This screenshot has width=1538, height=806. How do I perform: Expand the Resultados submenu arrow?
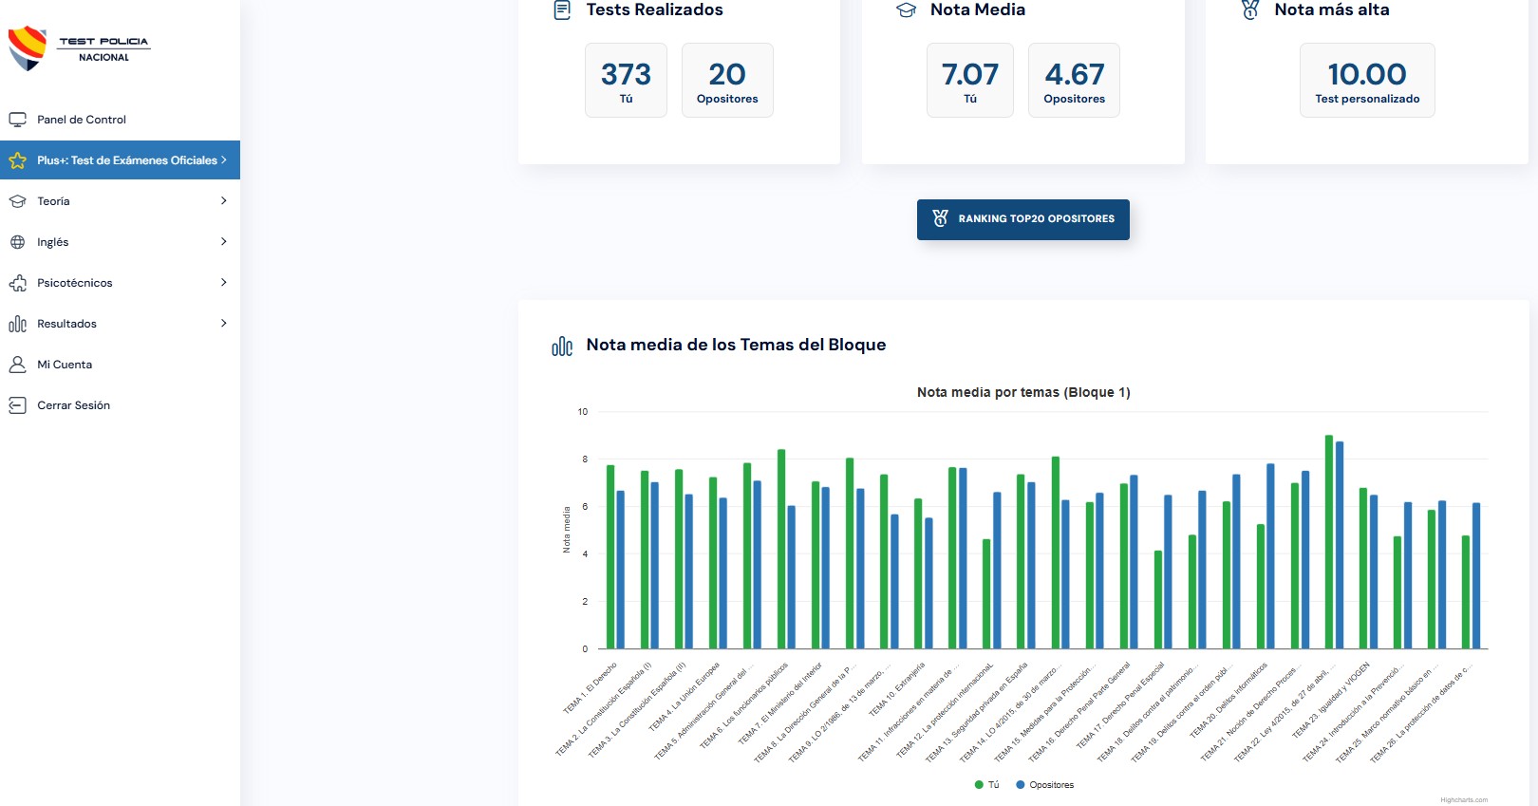(x=224, y=324)
